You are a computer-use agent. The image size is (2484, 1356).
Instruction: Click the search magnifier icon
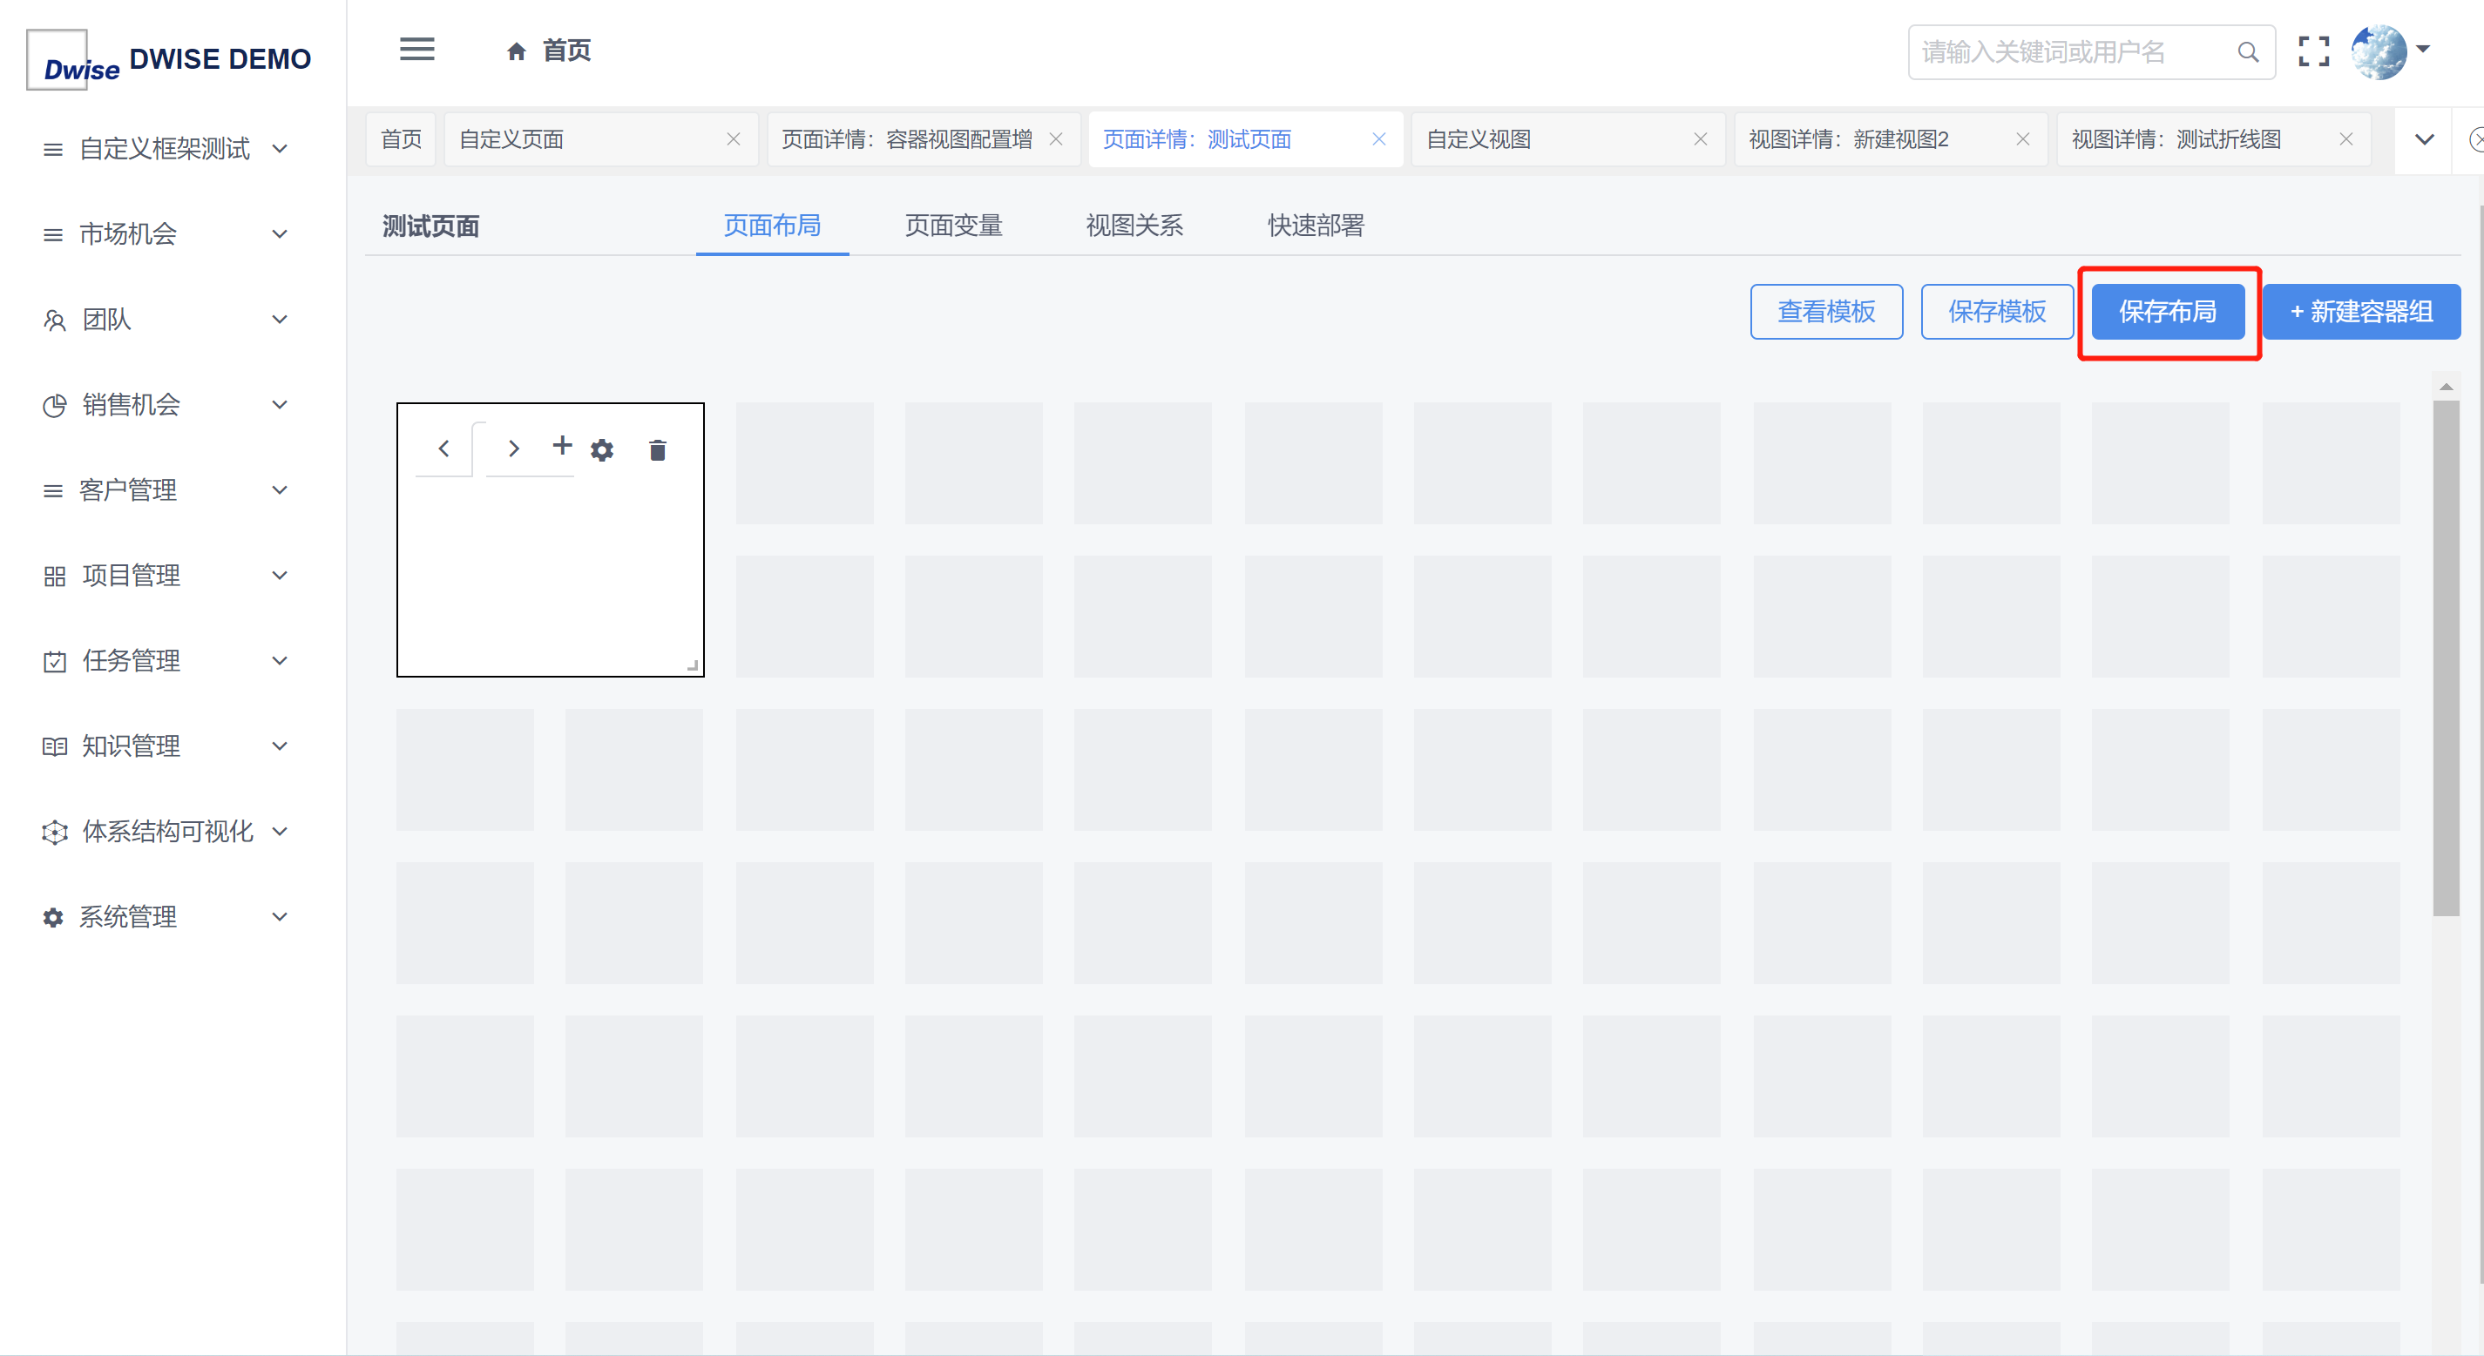2248,52
